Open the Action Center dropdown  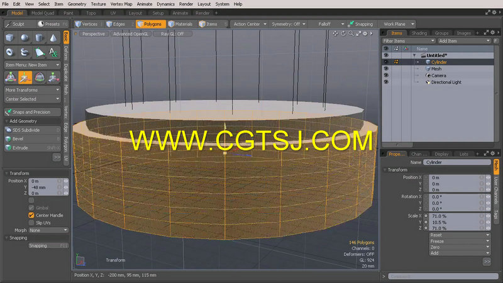tap(250, 24)
